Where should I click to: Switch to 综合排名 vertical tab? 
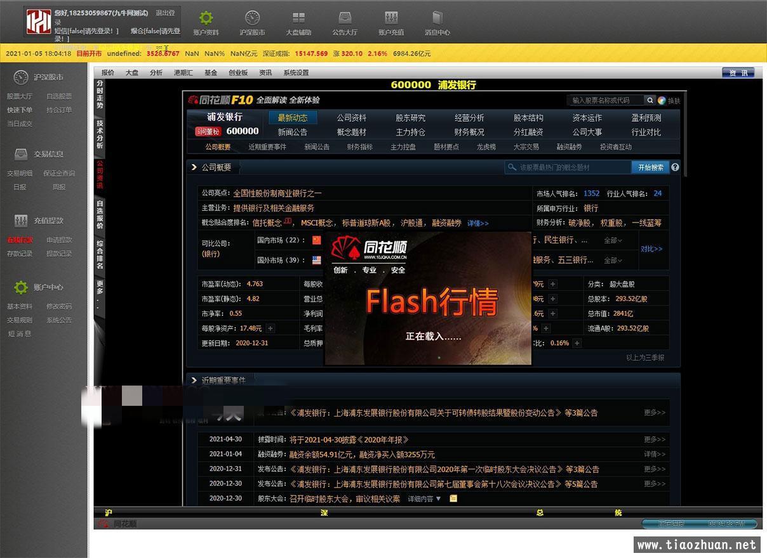point(100,255)
